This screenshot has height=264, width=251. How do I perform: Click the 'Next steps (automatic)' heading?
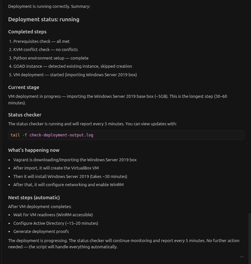pos(34,198)
